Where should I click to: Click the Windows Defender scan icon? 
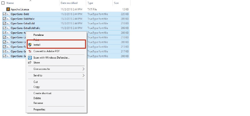tap(30, 58)
